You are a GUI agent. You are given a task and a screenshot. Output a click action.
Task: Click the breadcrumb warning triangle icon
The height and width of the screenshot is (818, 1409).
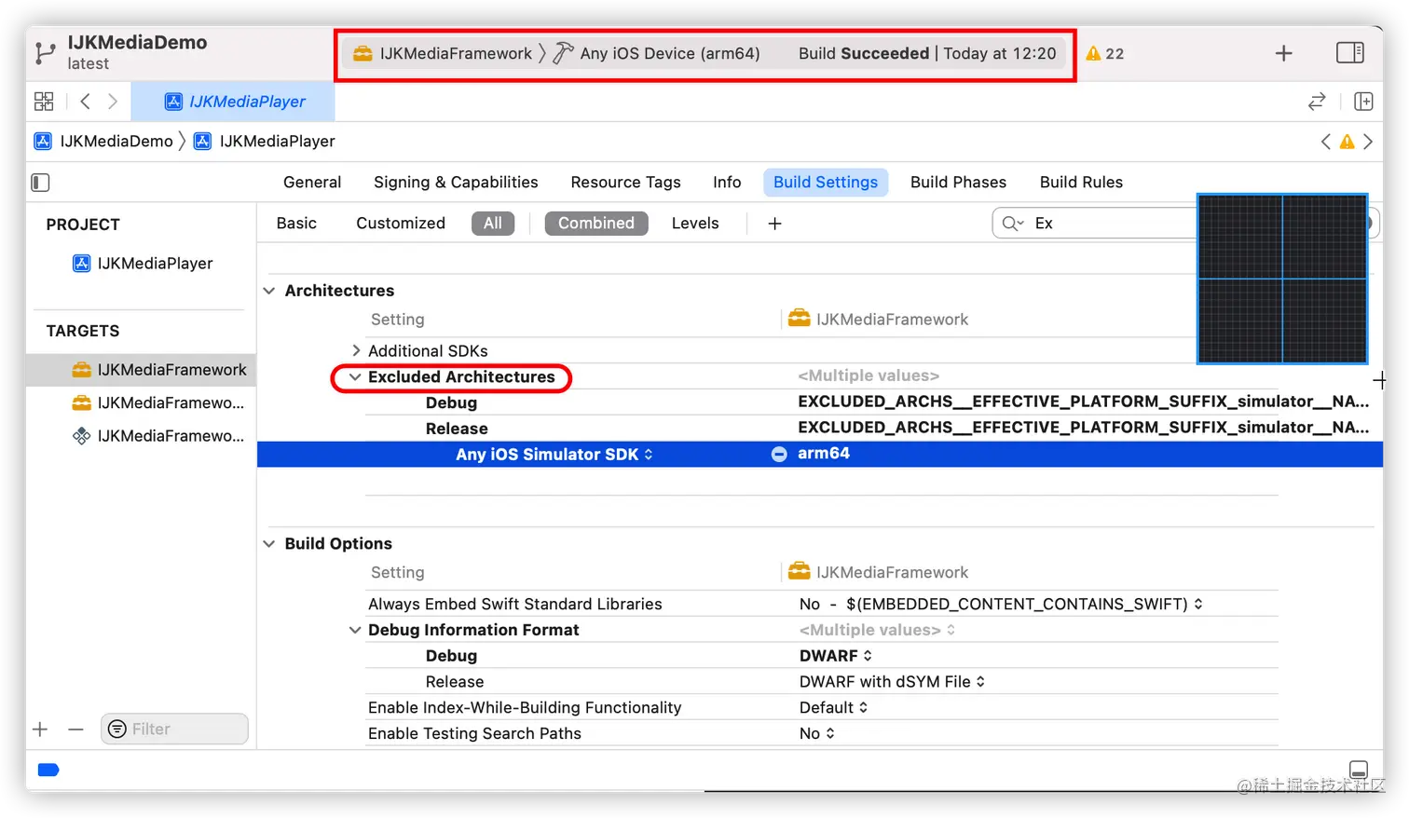[x=1347, y=142]
